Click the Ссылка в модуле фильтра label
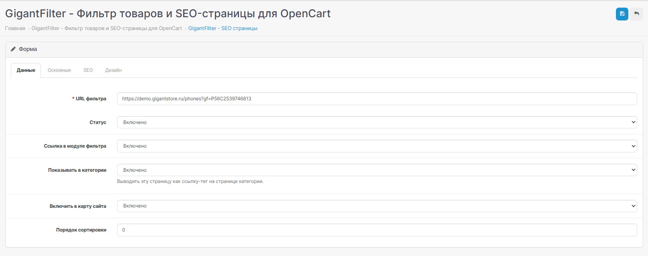This screenshot has width=648, height=256. [x=75, y=146]
